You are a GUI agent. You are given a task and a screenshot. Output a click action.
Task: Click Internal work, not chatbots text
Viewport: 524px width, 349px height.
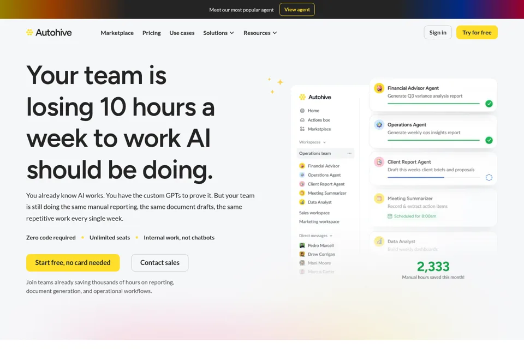[x=179, y=237]
